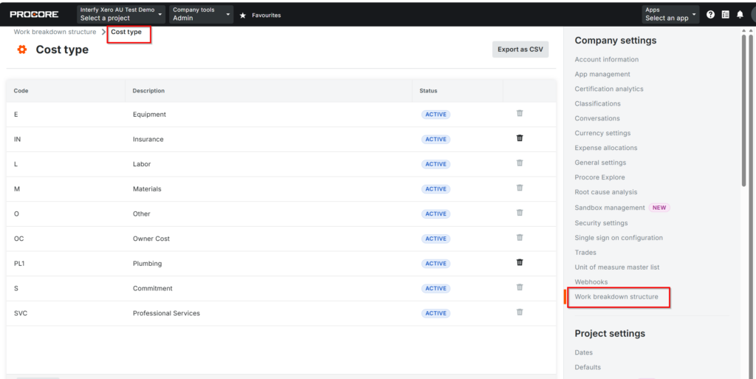Click the Procore logo
The image size is (756, 379).
pos(34,15)
